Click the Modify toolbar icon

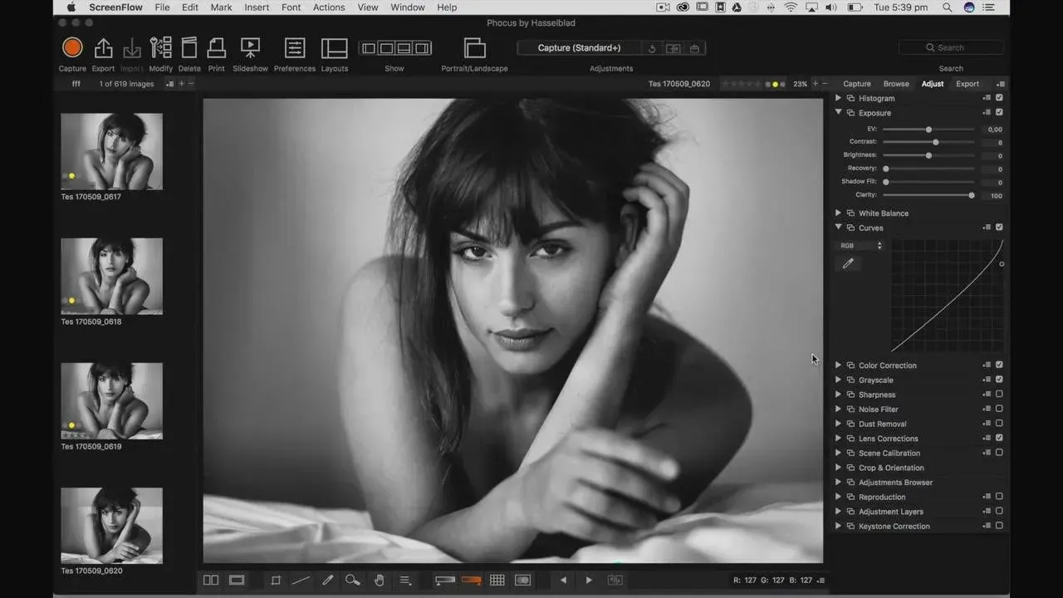[x=160, y=47]
